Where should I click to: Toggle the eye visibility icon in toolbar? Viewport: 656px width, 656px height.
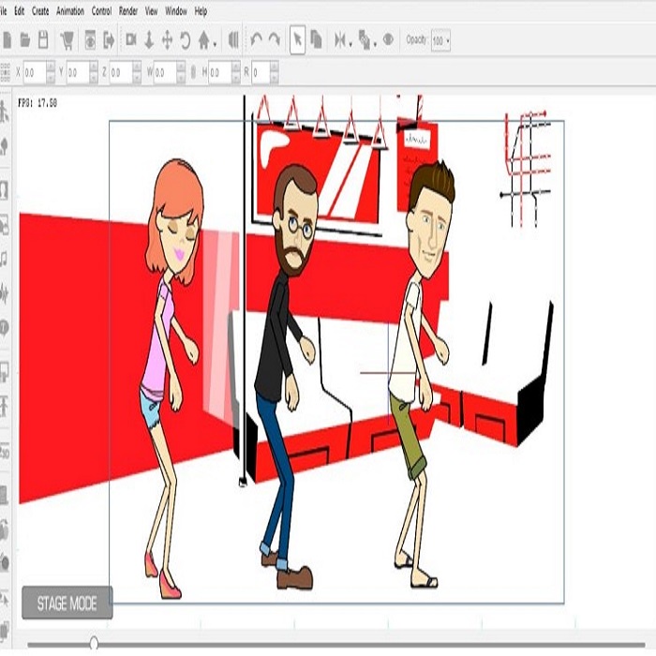pyautogui.click(x=387, y=40)
